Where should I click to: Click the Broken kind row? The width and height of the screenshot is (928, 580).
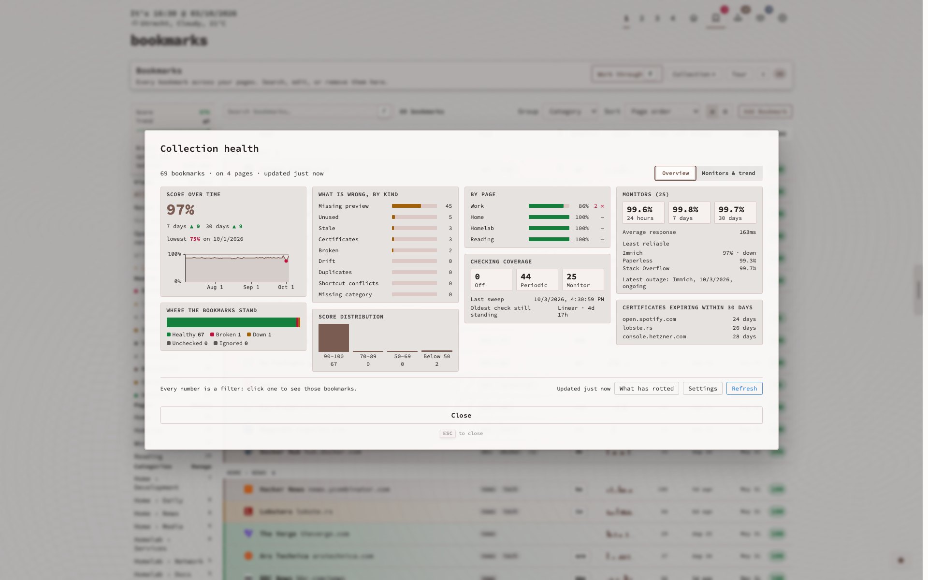(385, 250)
